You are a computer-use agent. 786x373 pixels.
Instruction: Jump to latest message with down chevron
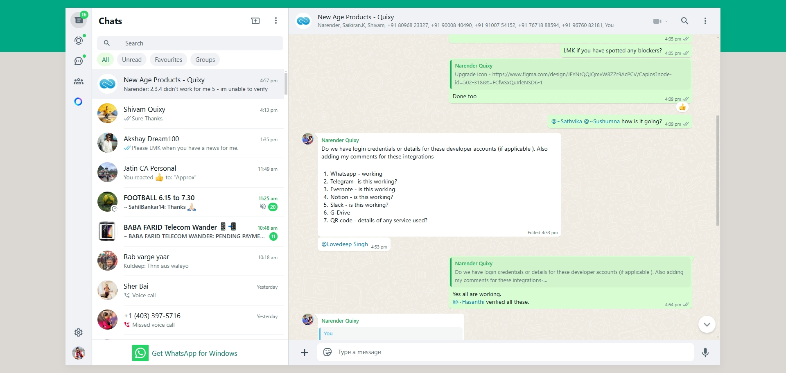click(x=707, y=325)
